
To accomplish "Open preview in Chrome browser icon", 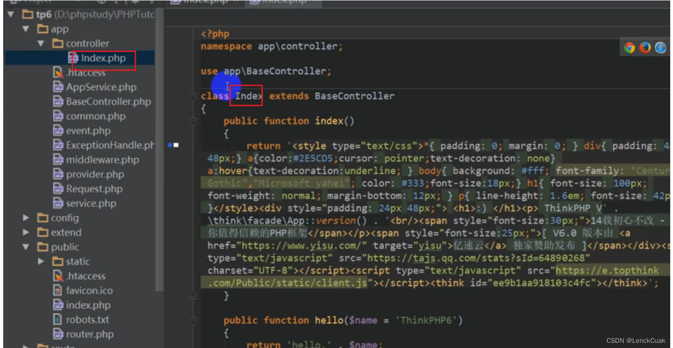I will click(629, 48).
